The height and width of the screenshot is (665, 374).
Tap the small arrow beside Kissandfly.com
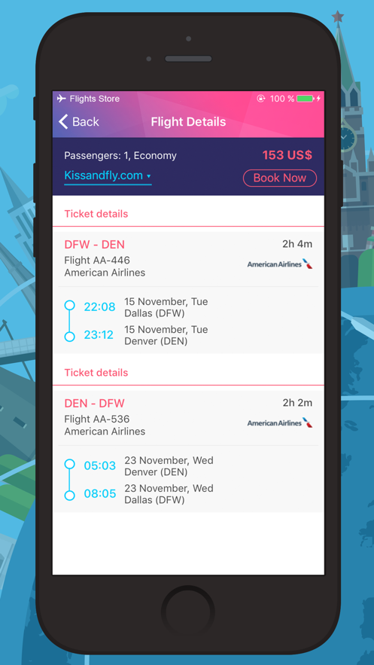[149, 176]
